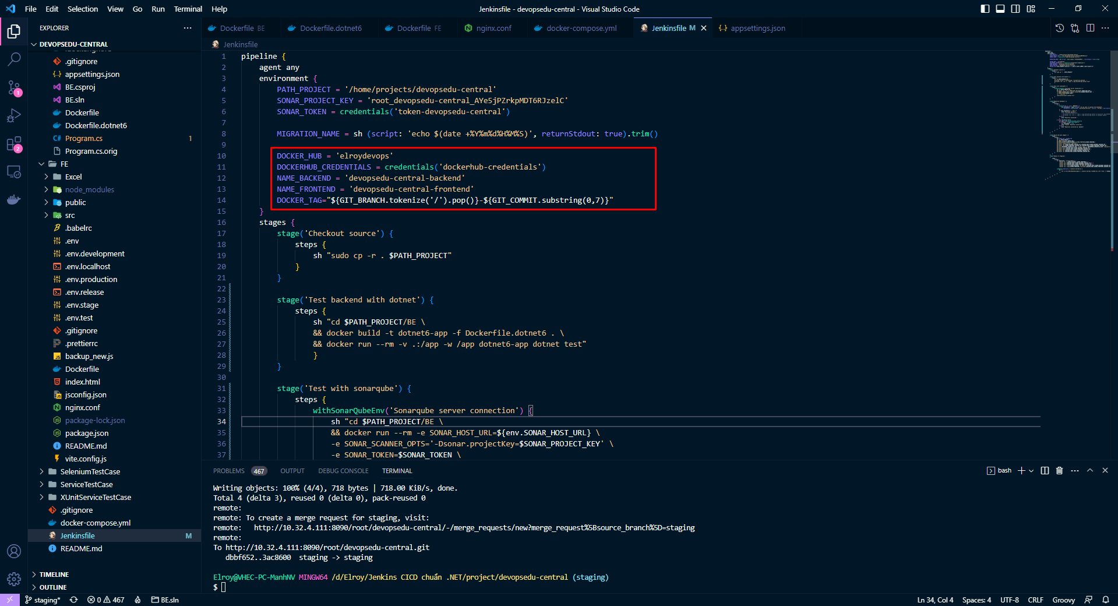The height and width of the screenshot is (606, 1118).
Task: Show the PROBLEMS panel tab
Action: 239,471
